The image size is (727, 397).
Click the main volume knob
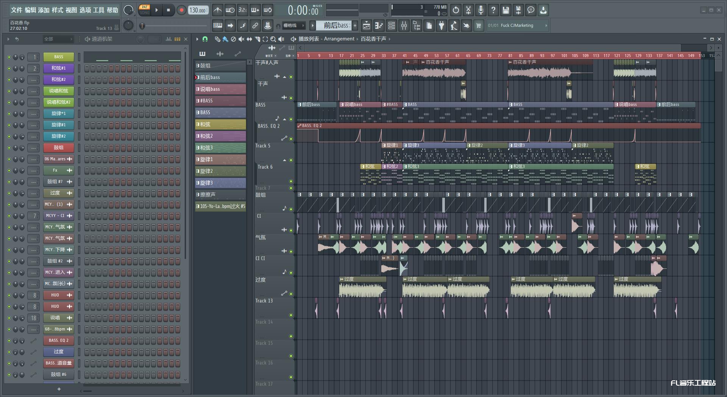129,10
